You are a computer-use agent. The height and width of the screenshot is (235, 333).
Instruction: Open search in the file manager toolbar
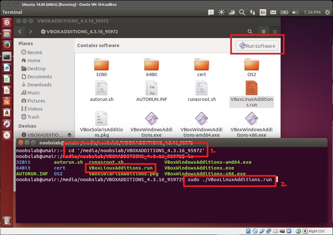[x=250, y=32]
